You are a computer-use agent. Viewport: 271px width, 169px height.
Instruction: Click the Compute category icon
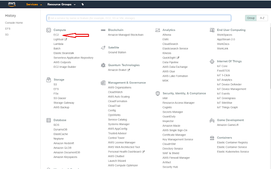click(x=49, y=30)
